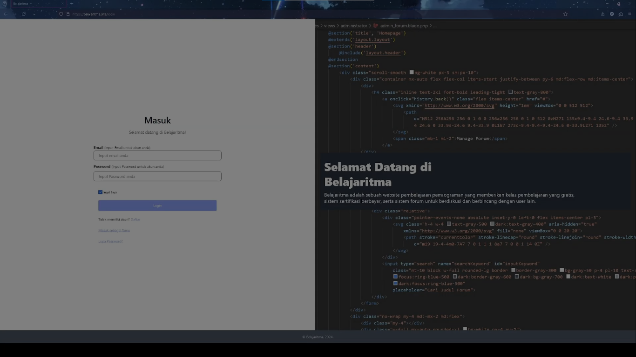Viewport: 636px width, 357px height.
Task: Close the Belajaritma tab
Action: 62,4
